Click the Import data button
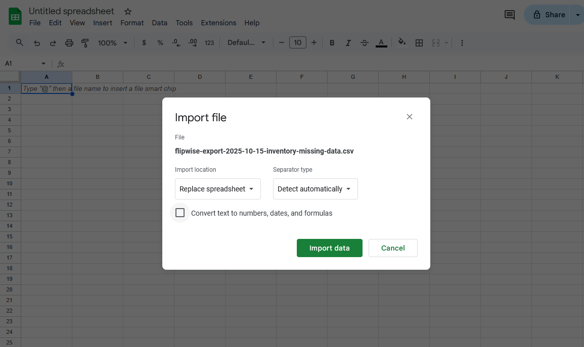Screen dimensions: 584x347 (x=329, y=248)
